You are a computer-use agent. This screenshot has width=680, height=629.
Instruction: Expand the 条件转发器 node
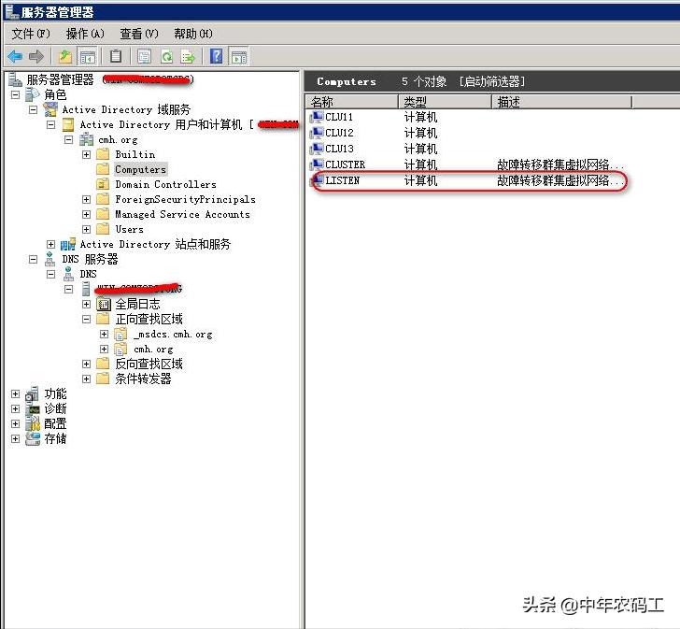(86, 379)
